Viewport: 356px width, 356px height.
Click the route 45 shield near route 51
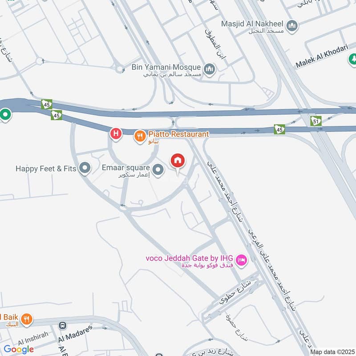click(279, 129)
